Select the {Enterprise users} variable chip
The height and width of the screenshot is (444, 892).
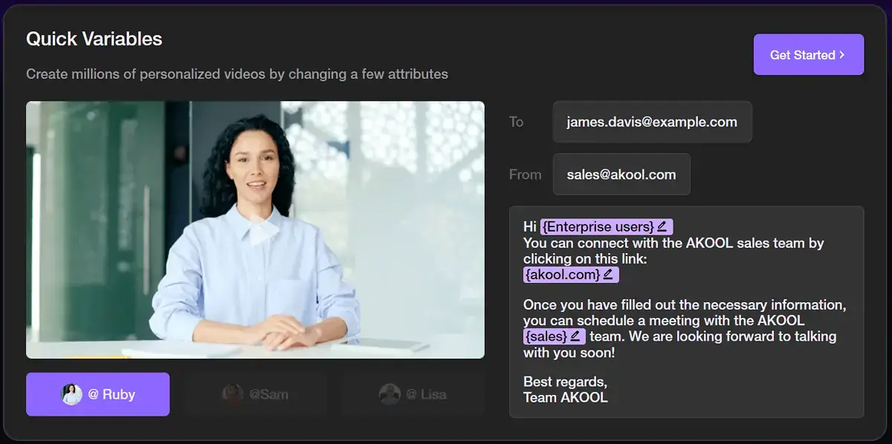pyautogui.click(x=598, y=226)
